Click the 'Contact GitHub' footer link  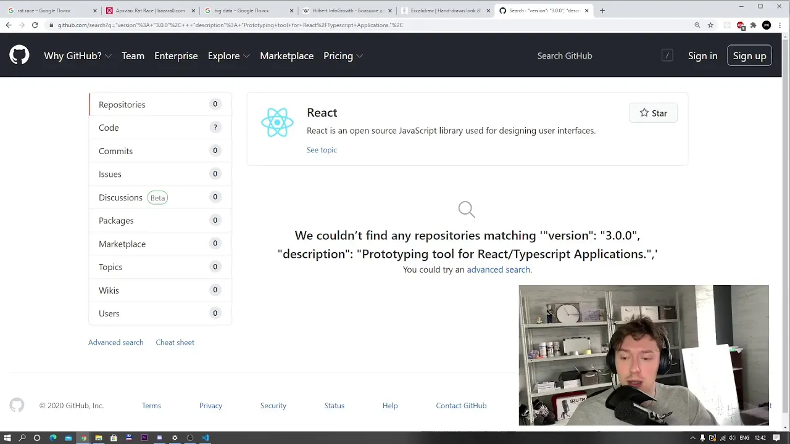point(461,406)
